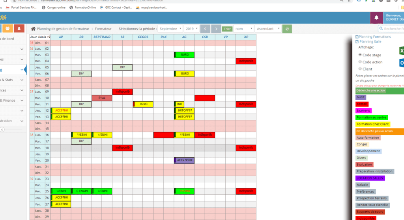This screenshot has width=404, height=220.
Task: Select the Client display radio button
Action: point(360,69)
